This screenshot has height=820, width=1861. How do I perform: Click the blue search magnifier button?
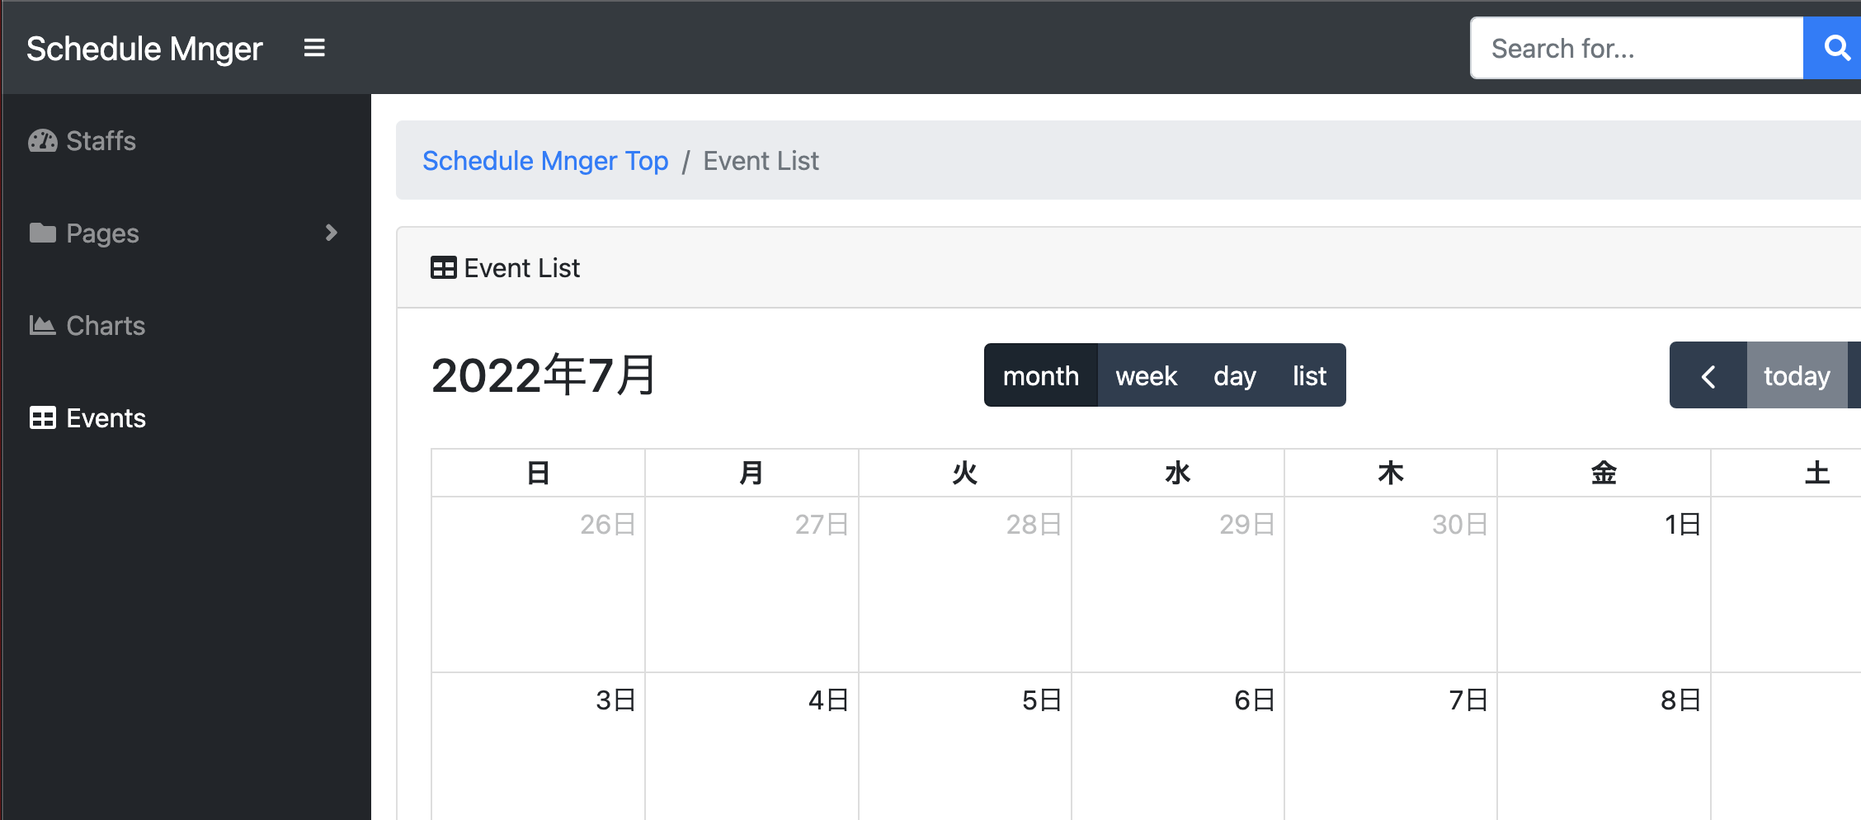click(1834, 48)
